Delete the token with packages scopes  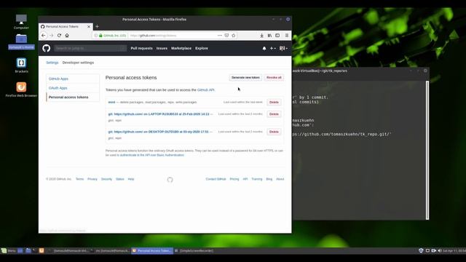coord(274,102)
